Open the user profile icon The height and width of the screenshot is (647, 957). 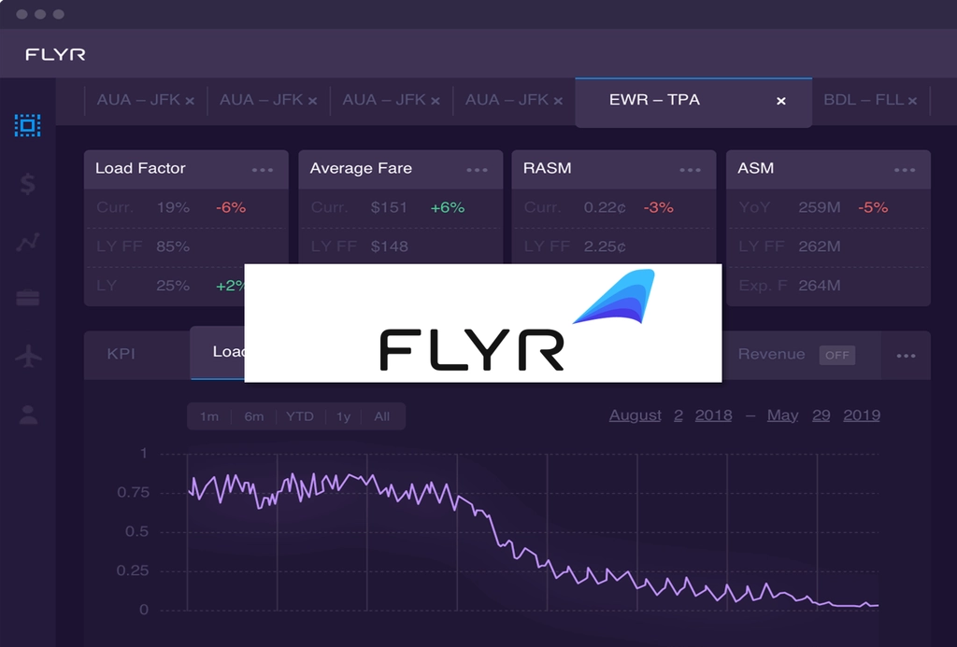[x=28, y=415]
